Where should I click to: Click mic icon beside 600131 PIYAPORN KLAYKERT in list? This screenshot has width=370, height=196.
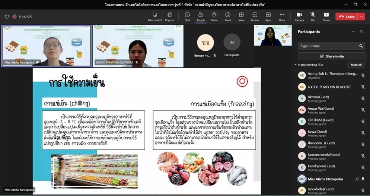click(x=363, y=87)
